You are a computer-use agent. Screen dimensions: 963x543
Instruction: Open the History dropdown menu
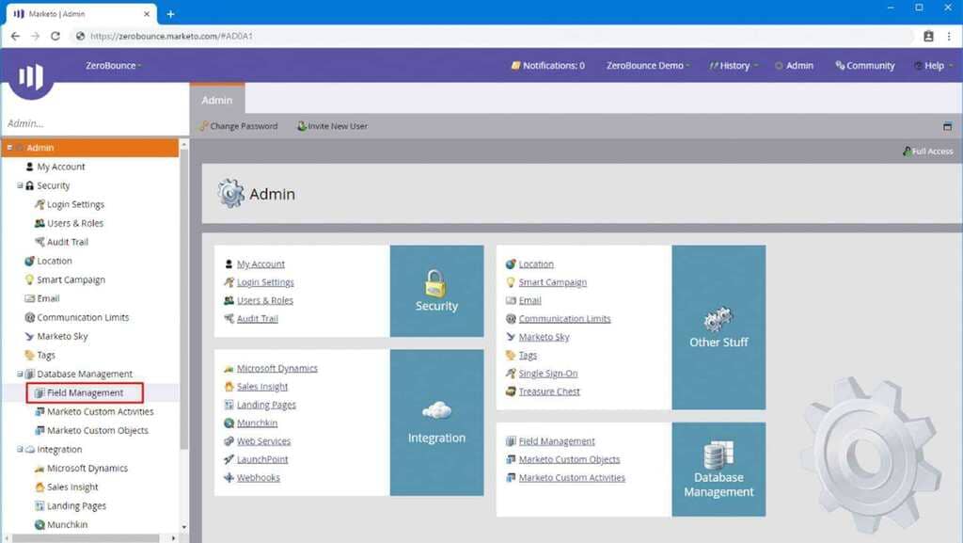pos(734,65)
